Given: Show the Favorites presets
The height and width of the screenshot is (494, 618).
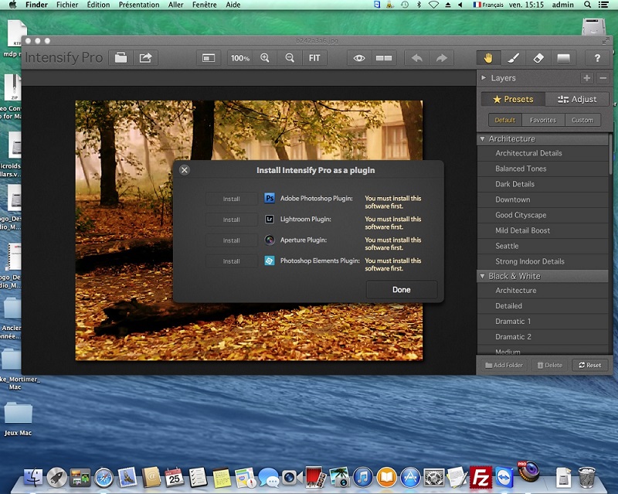Looking at the screenshot, I should click(543, 120).
